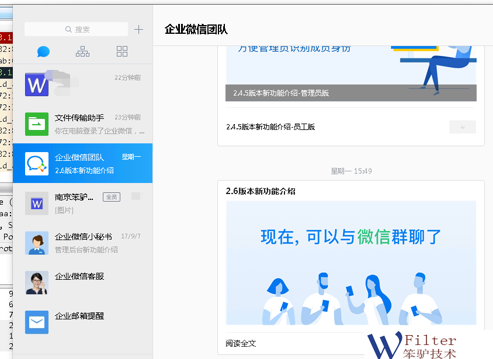
Task: Switch to the organization contacts icon
Action: point(82,52)
